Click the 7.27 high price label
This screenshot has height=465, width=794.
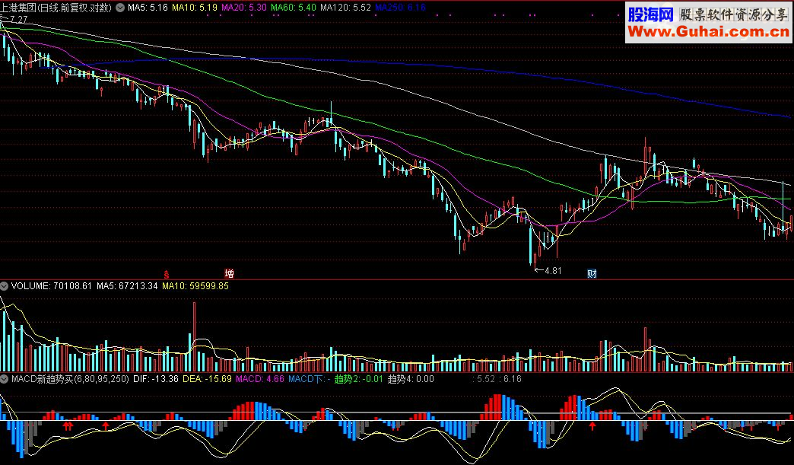coord(19,20)
